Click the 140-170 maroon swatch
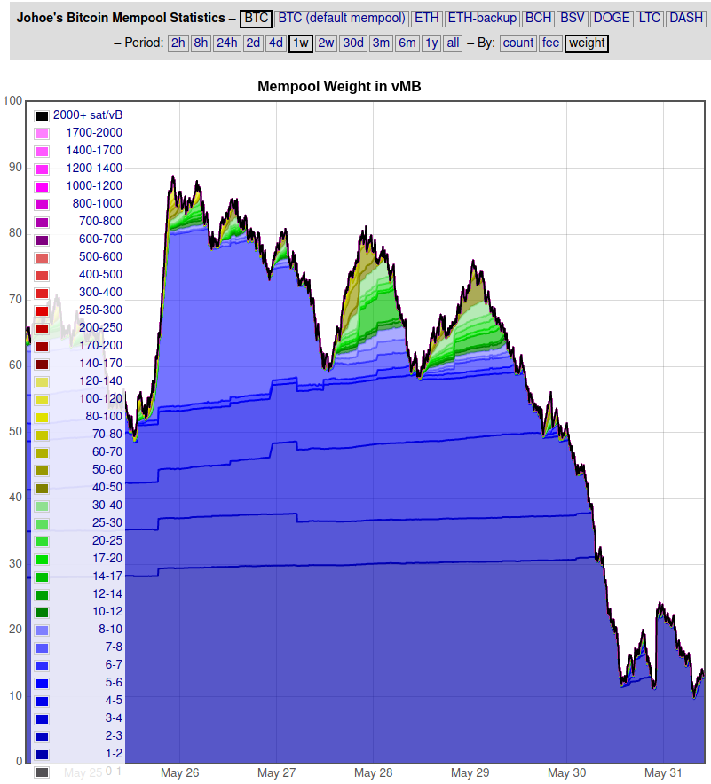This screenshot has width=711, height=784. click(x=42, y=365)
